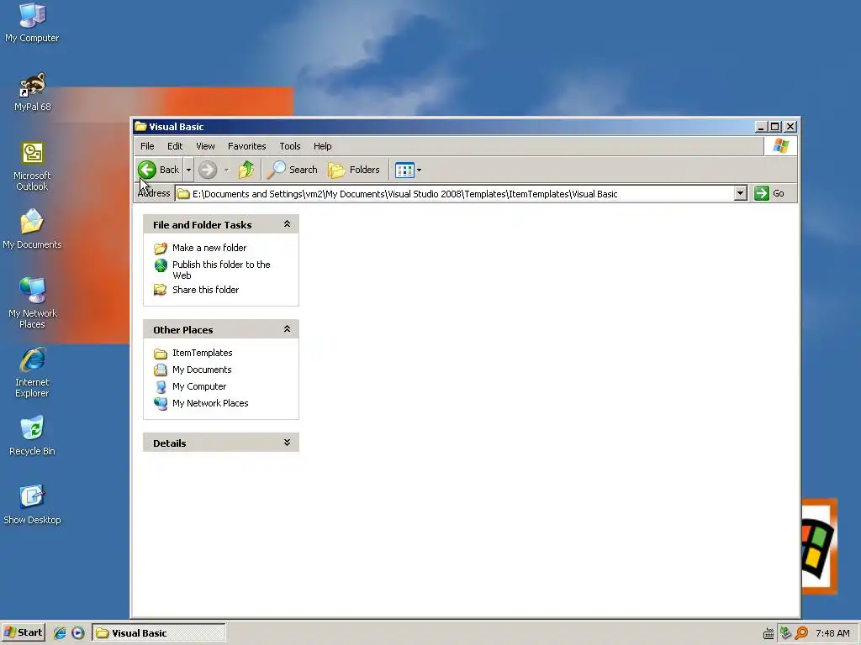Screen dimensions: 861x645
Task: Select the My Computer desktop icon
Action: [32, 23]
